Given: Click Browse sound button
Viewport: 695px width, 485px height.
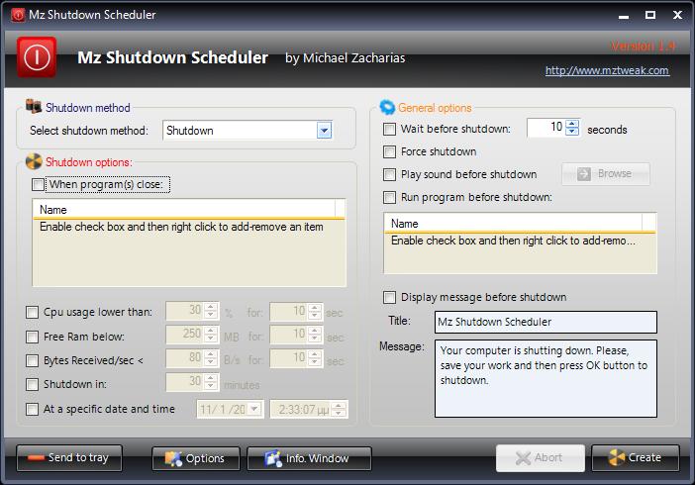Looking at the screenshot, I should pos(606,174).
